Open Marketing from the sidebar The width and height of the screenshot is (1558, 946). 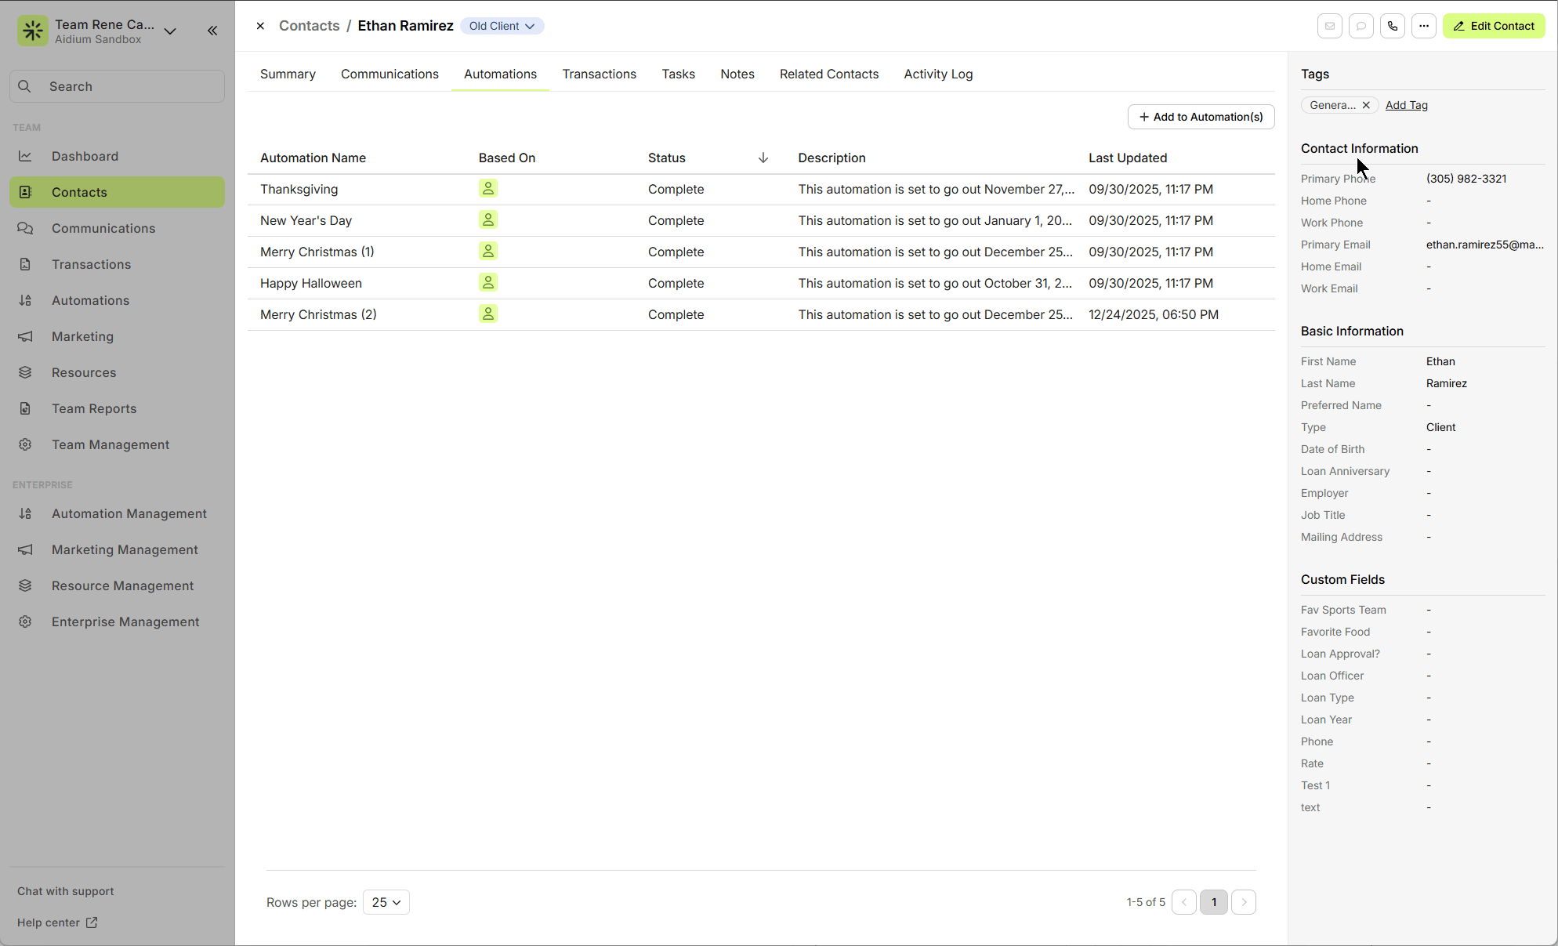click(82, 336)
